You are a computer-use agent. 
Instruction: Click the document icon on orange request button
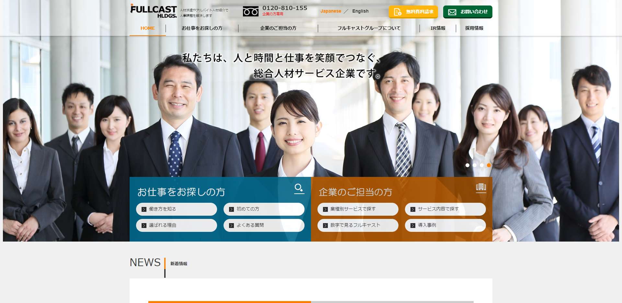tap(397, 12)
